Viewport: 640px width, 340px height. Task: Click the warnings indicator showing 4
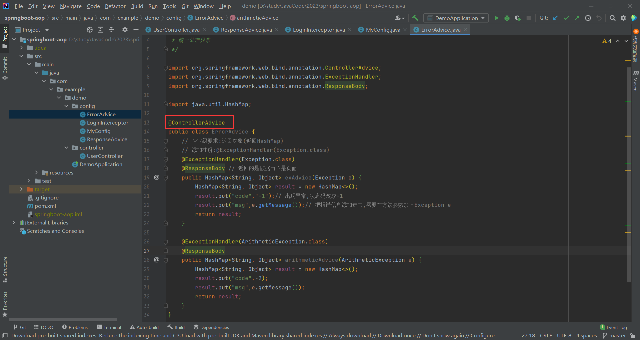tap(607, 41)
